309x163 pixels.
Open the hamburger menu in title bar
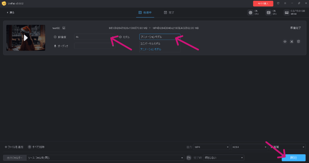(285, 3)
